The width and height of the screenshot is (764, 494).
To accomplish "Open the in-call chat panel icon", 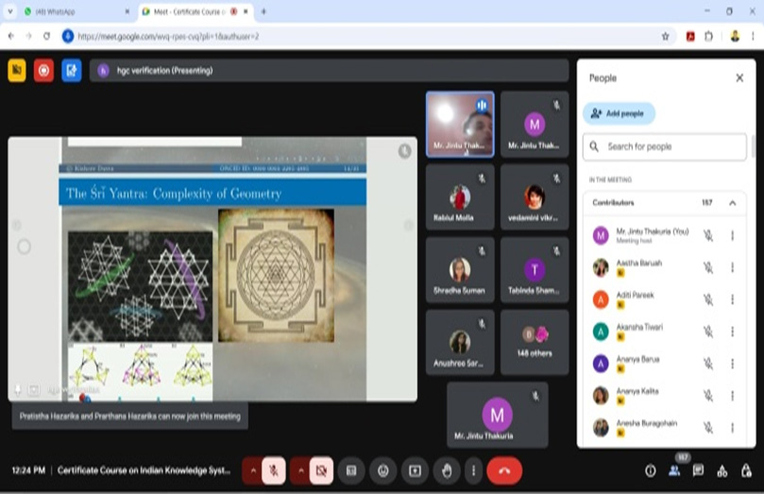I will pos(698,470).
